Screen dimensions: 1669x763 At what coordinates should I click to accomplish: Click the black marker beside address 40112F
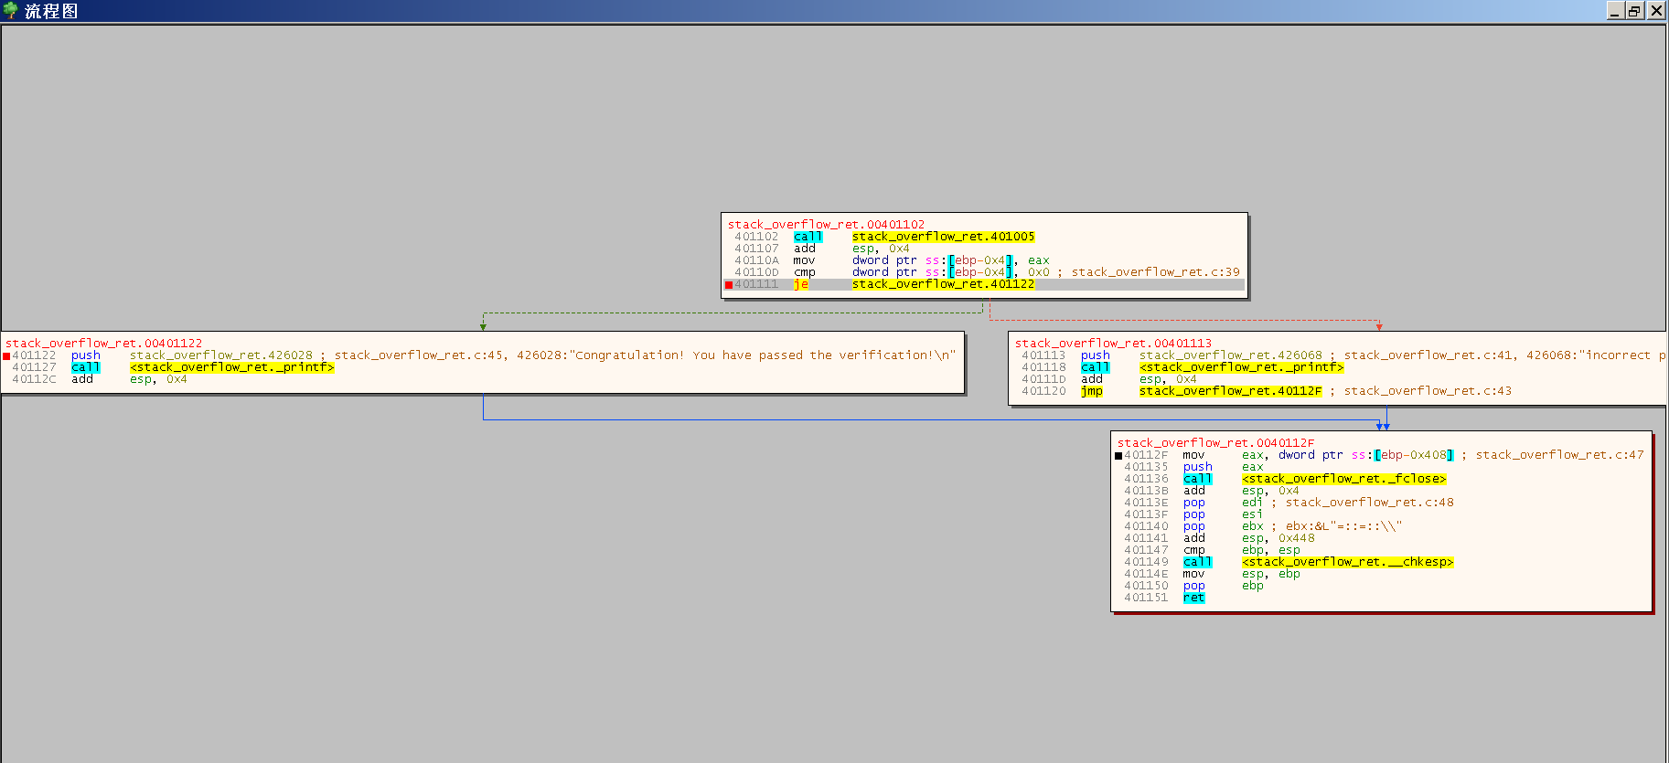(1118, 456)
